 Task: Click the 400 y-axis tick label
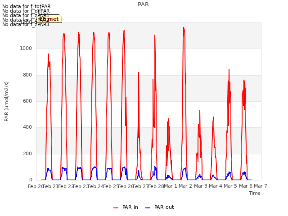[x=27, y=127]
